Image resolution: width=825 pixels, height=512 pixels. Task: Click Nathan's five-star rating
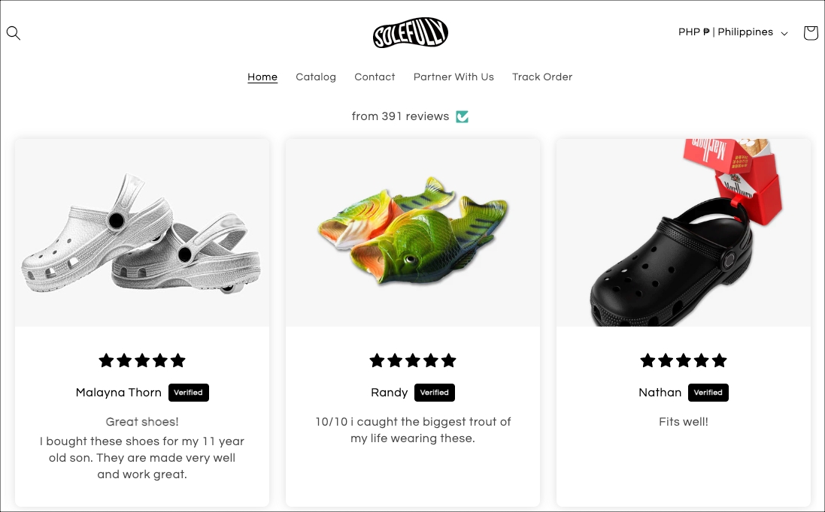(683, 360)
